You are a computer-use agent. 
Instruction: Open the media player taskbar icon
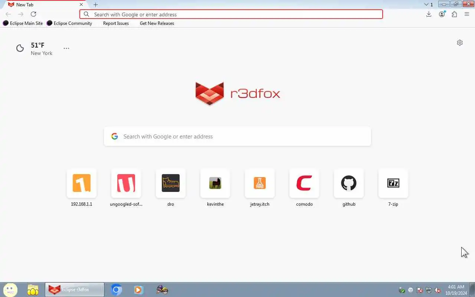pyautogui.click(x=138, y=290)
